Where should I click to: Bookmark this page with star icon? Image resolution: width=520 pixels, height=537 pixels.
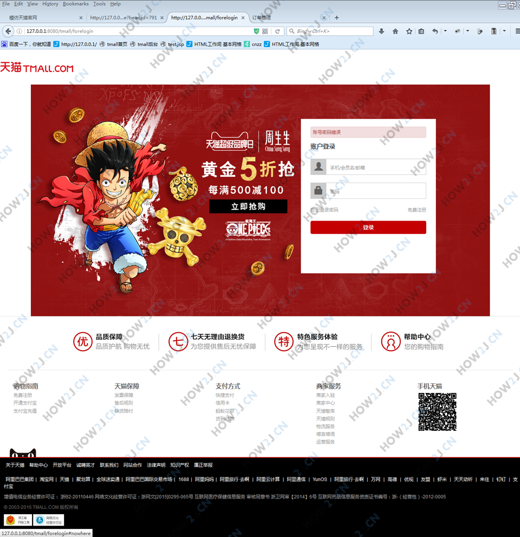(x=409, y=31)
